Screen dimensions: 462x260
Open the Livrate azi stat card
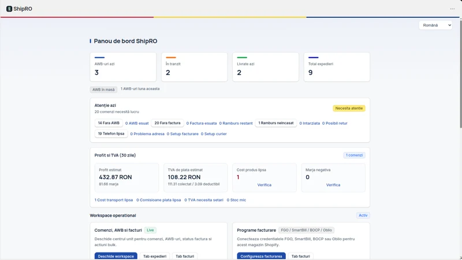266,67
